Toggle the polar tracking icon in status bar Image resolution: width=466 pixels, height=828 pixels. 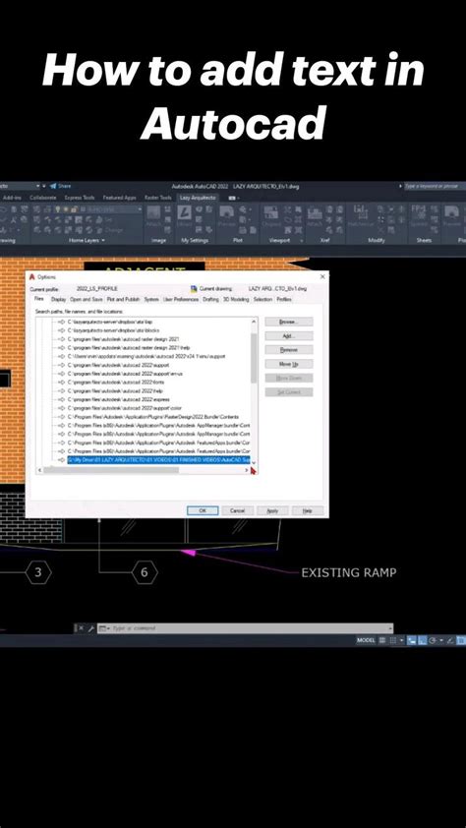[433, 640]
